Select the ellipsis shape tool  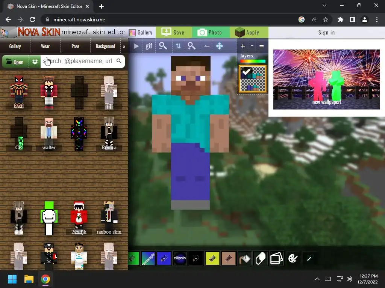pos(180,258)
